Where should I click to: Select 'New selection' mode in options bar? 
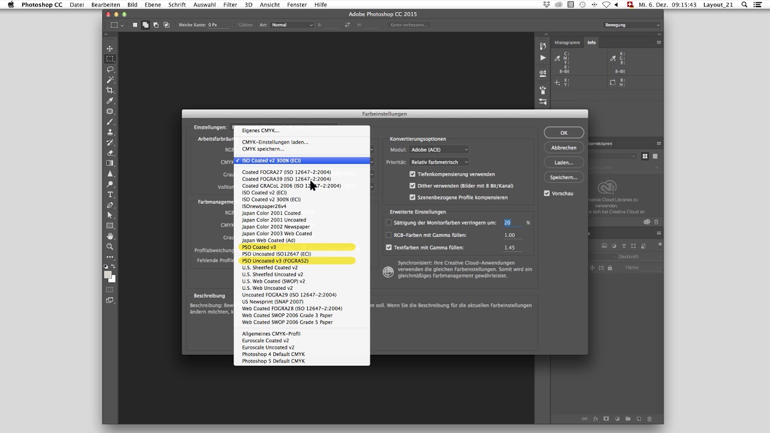point(135,25)
